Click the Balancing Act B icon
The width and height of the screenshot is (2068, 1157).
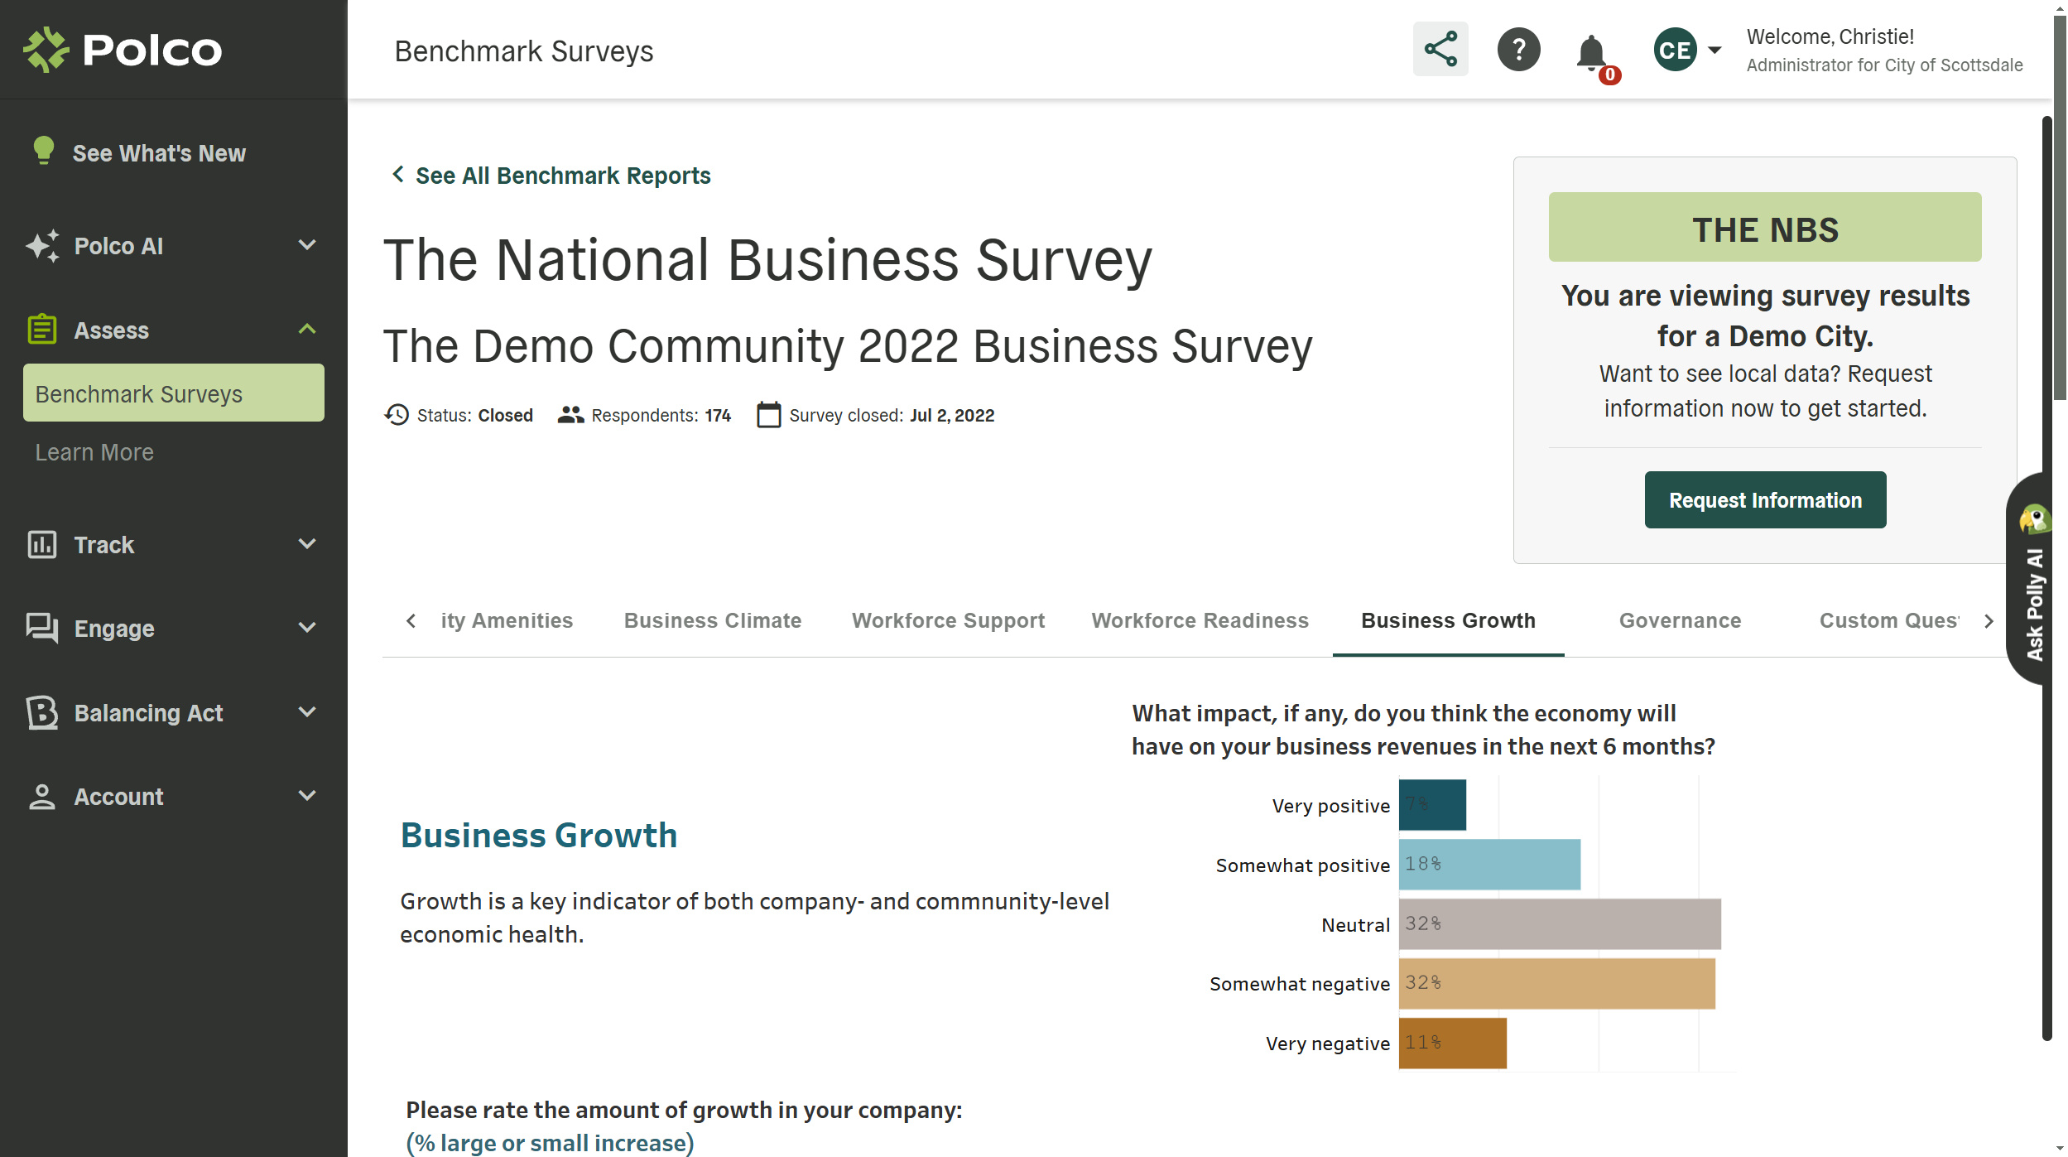coord(42,712)
